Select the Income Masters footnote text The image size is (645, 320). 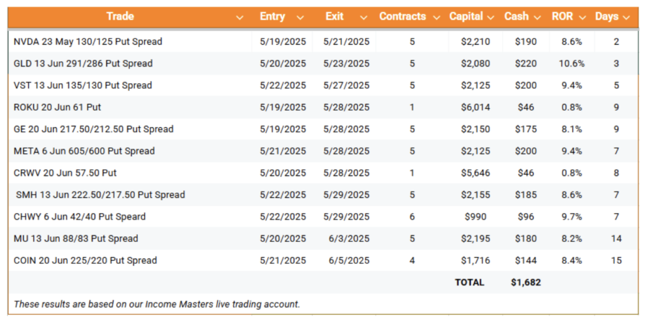157,304
